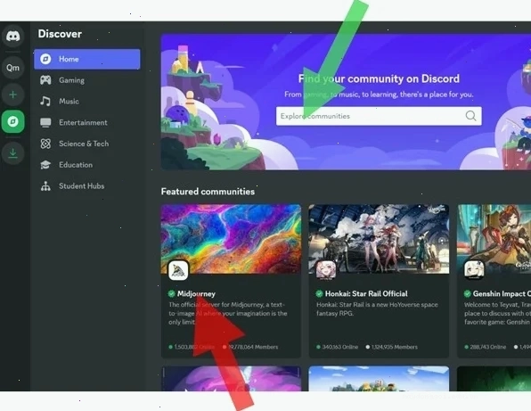Click the Midjourney colorful banner image
This screenshot has height=411, width=531.
point(231,239)
